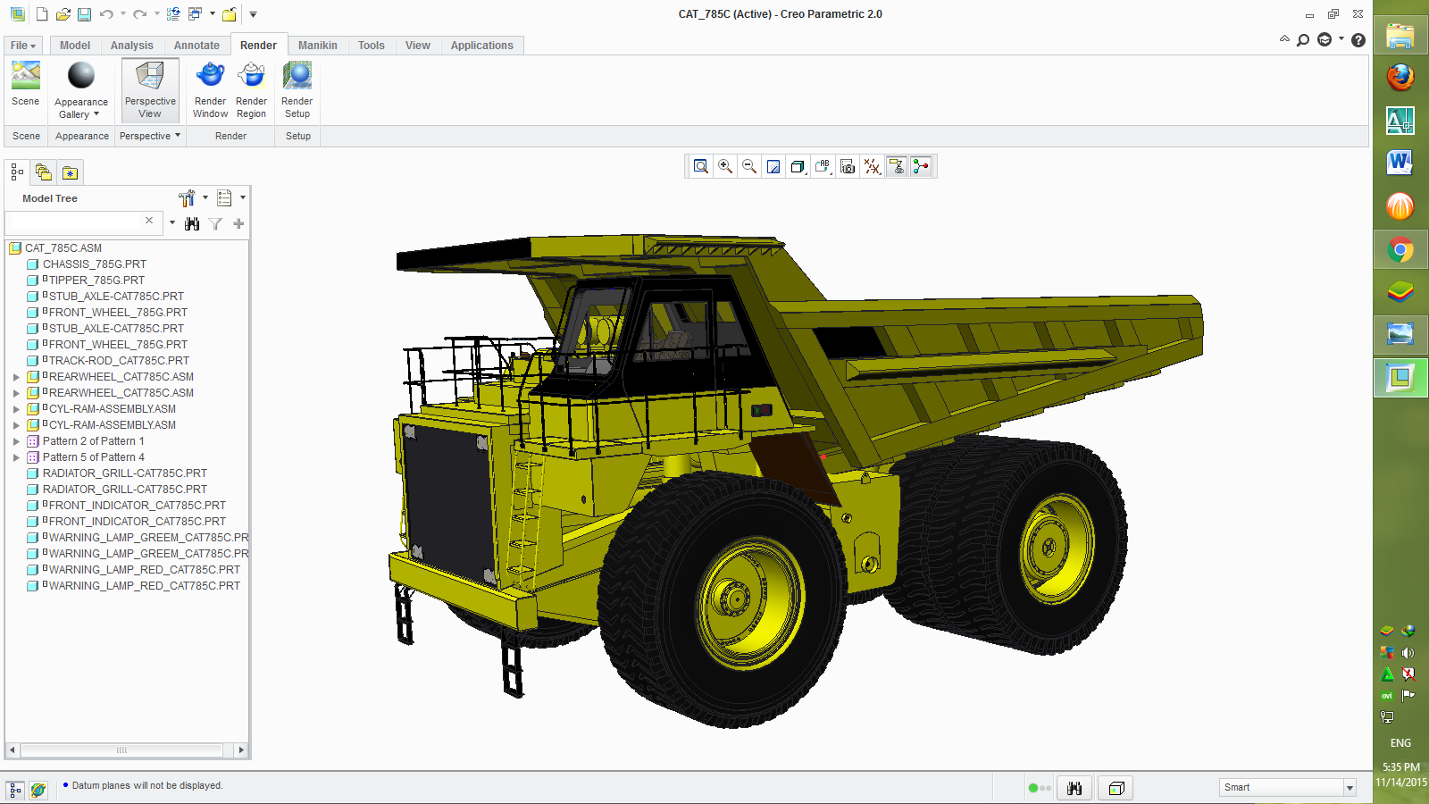Expand first CYL-RAM-ASSEMBLY.ASM node
This screenshot has height=804, width=1429.
tap(16, 409)
